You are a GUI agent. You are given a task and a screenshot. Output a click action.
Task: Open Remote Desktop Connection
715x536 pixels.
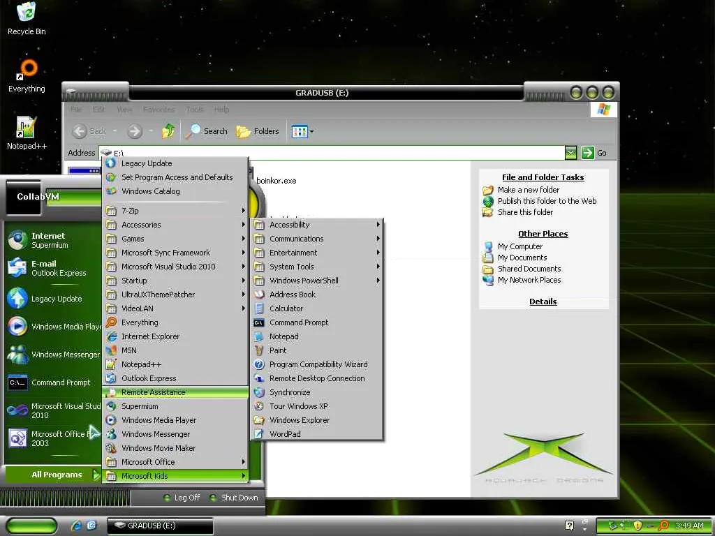[x=317, y=378]
